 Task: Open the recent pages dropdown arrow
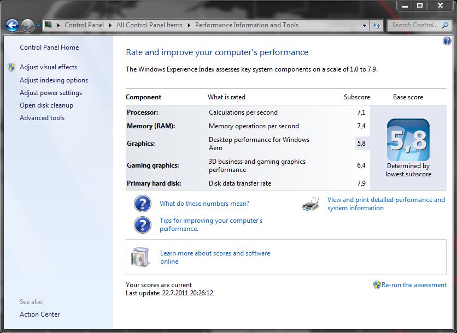tap(38, 25)
